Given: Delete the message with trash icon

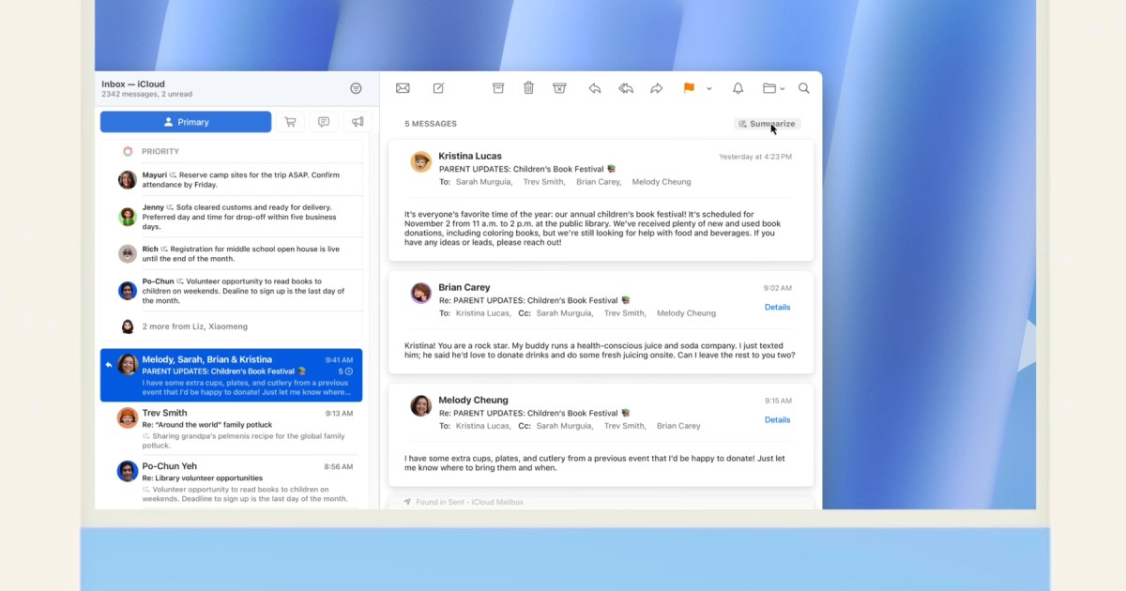Looking at the screenshot, I should coord(528,88).
